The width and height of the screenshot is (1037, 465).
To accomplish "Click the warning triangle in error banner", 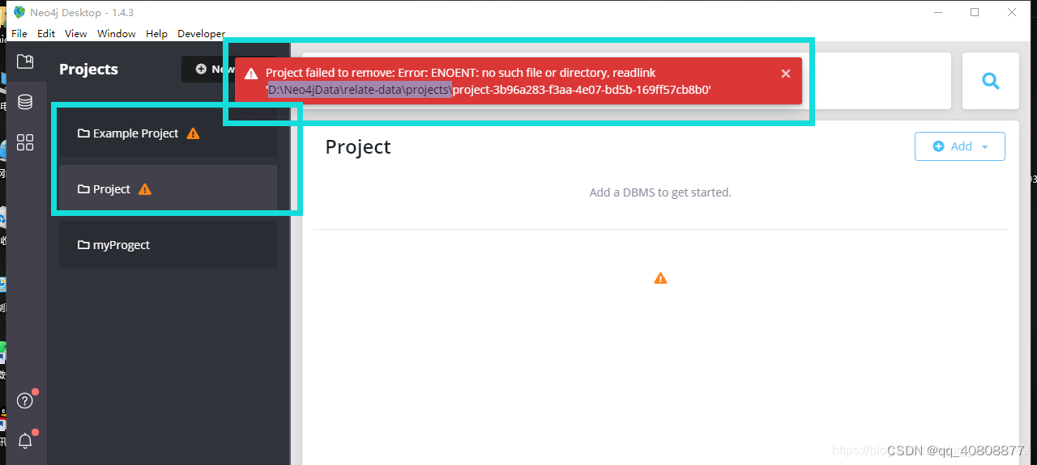I will (252, 74).
